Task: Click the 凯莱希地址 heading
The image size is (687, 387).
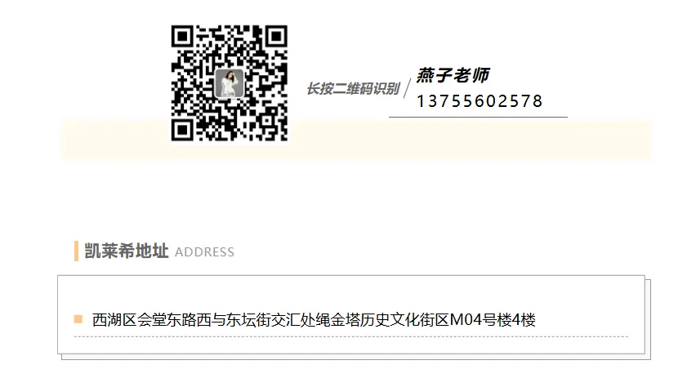Action: [x=126, y=251]
